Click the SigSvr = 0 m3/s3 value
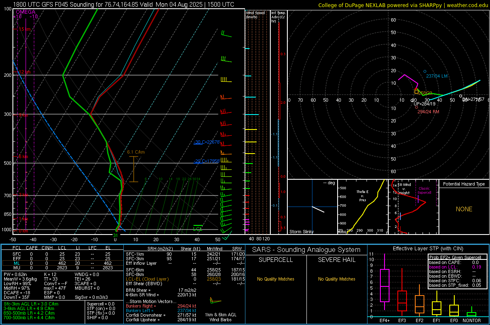Viewport: 490px width, 325px height. click(91, 297)
